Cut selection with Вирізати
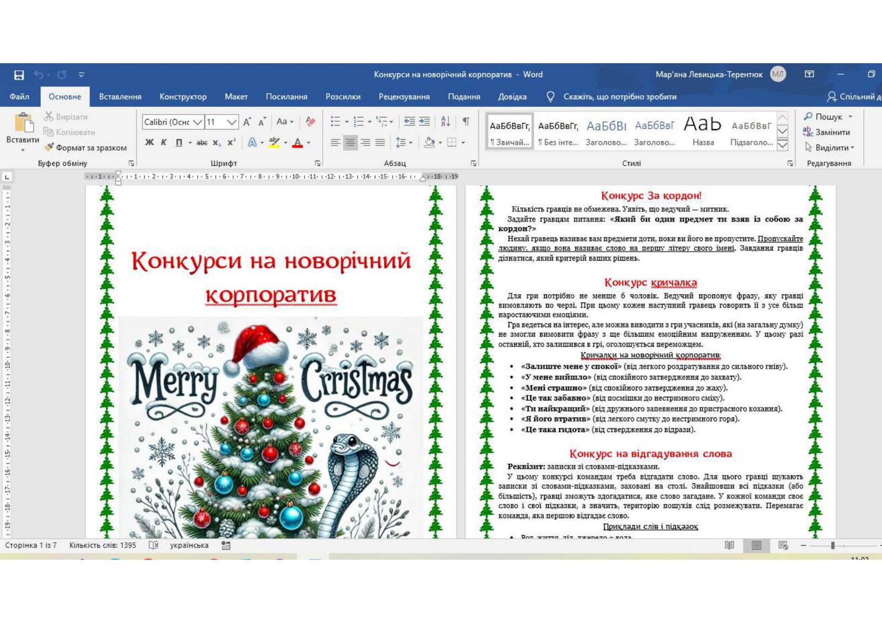 [x=66, y=117]
